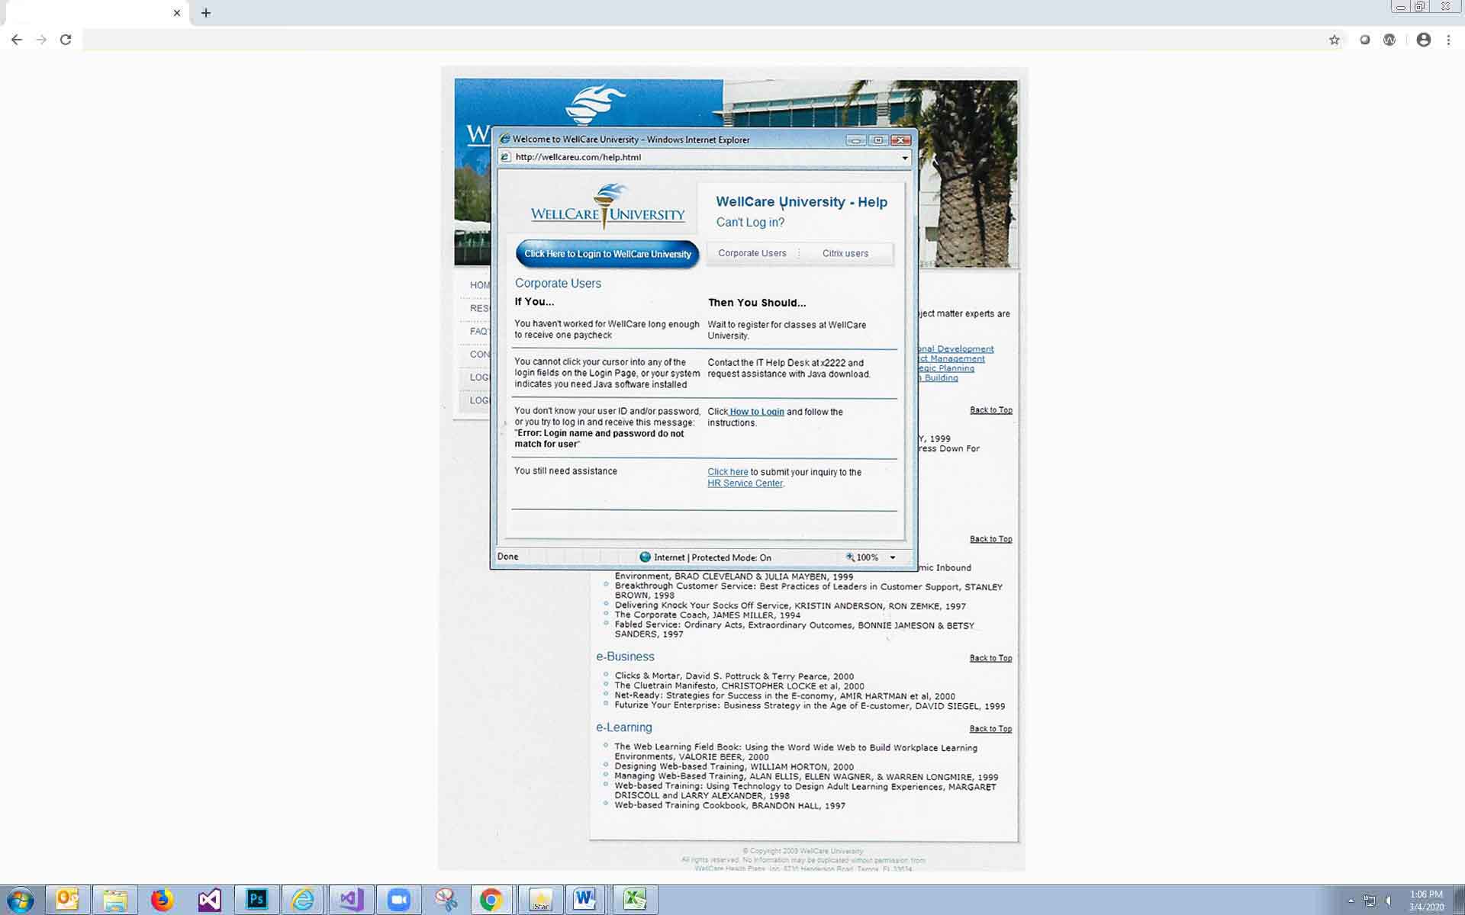1465x915 pixels.
Task: Click Back to Top beside e-Business
Action: click(x=990, y=658)
